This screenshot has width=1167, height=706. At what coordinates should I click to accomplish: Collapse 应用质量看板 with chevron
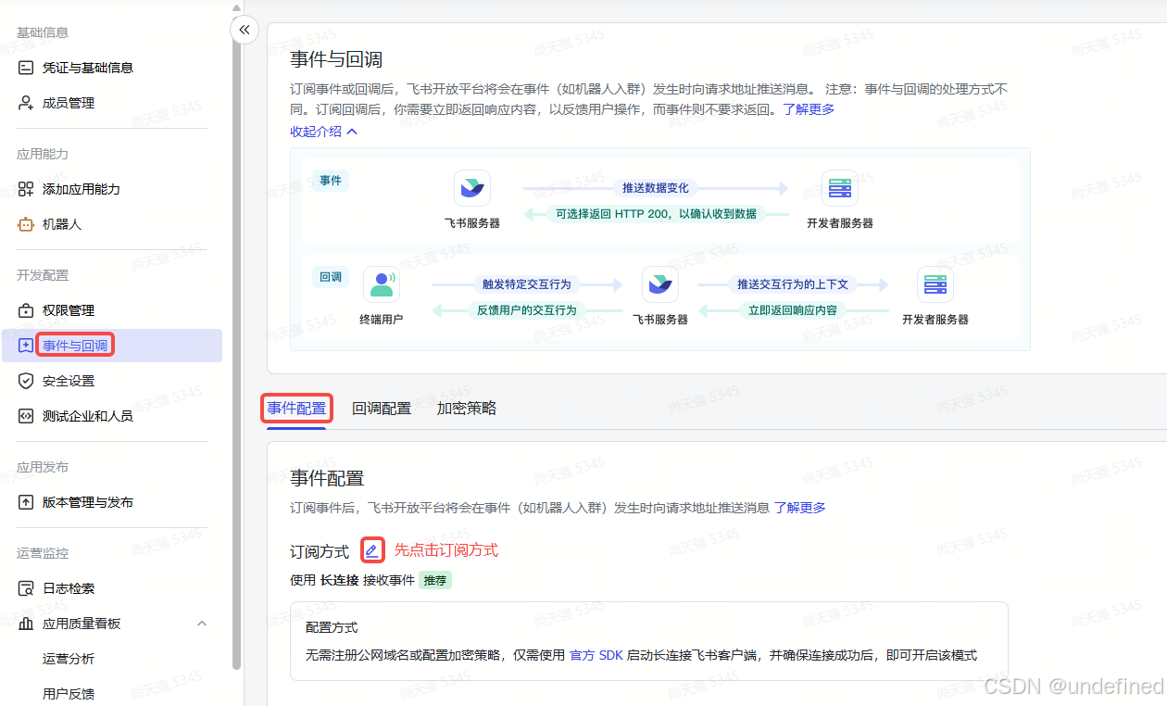coord(202,624)
